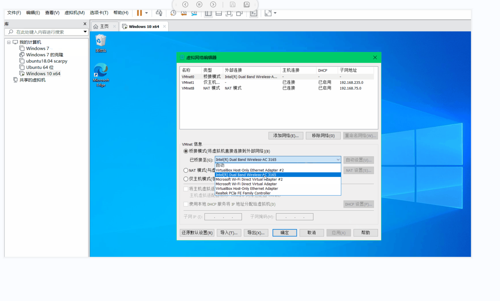Choose Microsoft Wi-Fi Direct Virtual Adapter #2
This screenshot has height=301, width=500.
click(278, 179)
